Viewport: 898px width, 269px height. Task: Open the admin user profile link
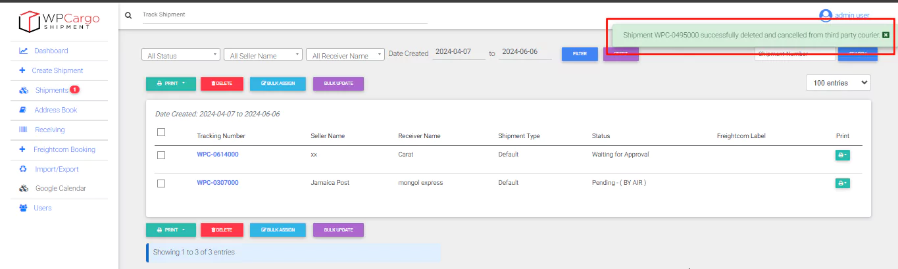[x=852, y=15]
